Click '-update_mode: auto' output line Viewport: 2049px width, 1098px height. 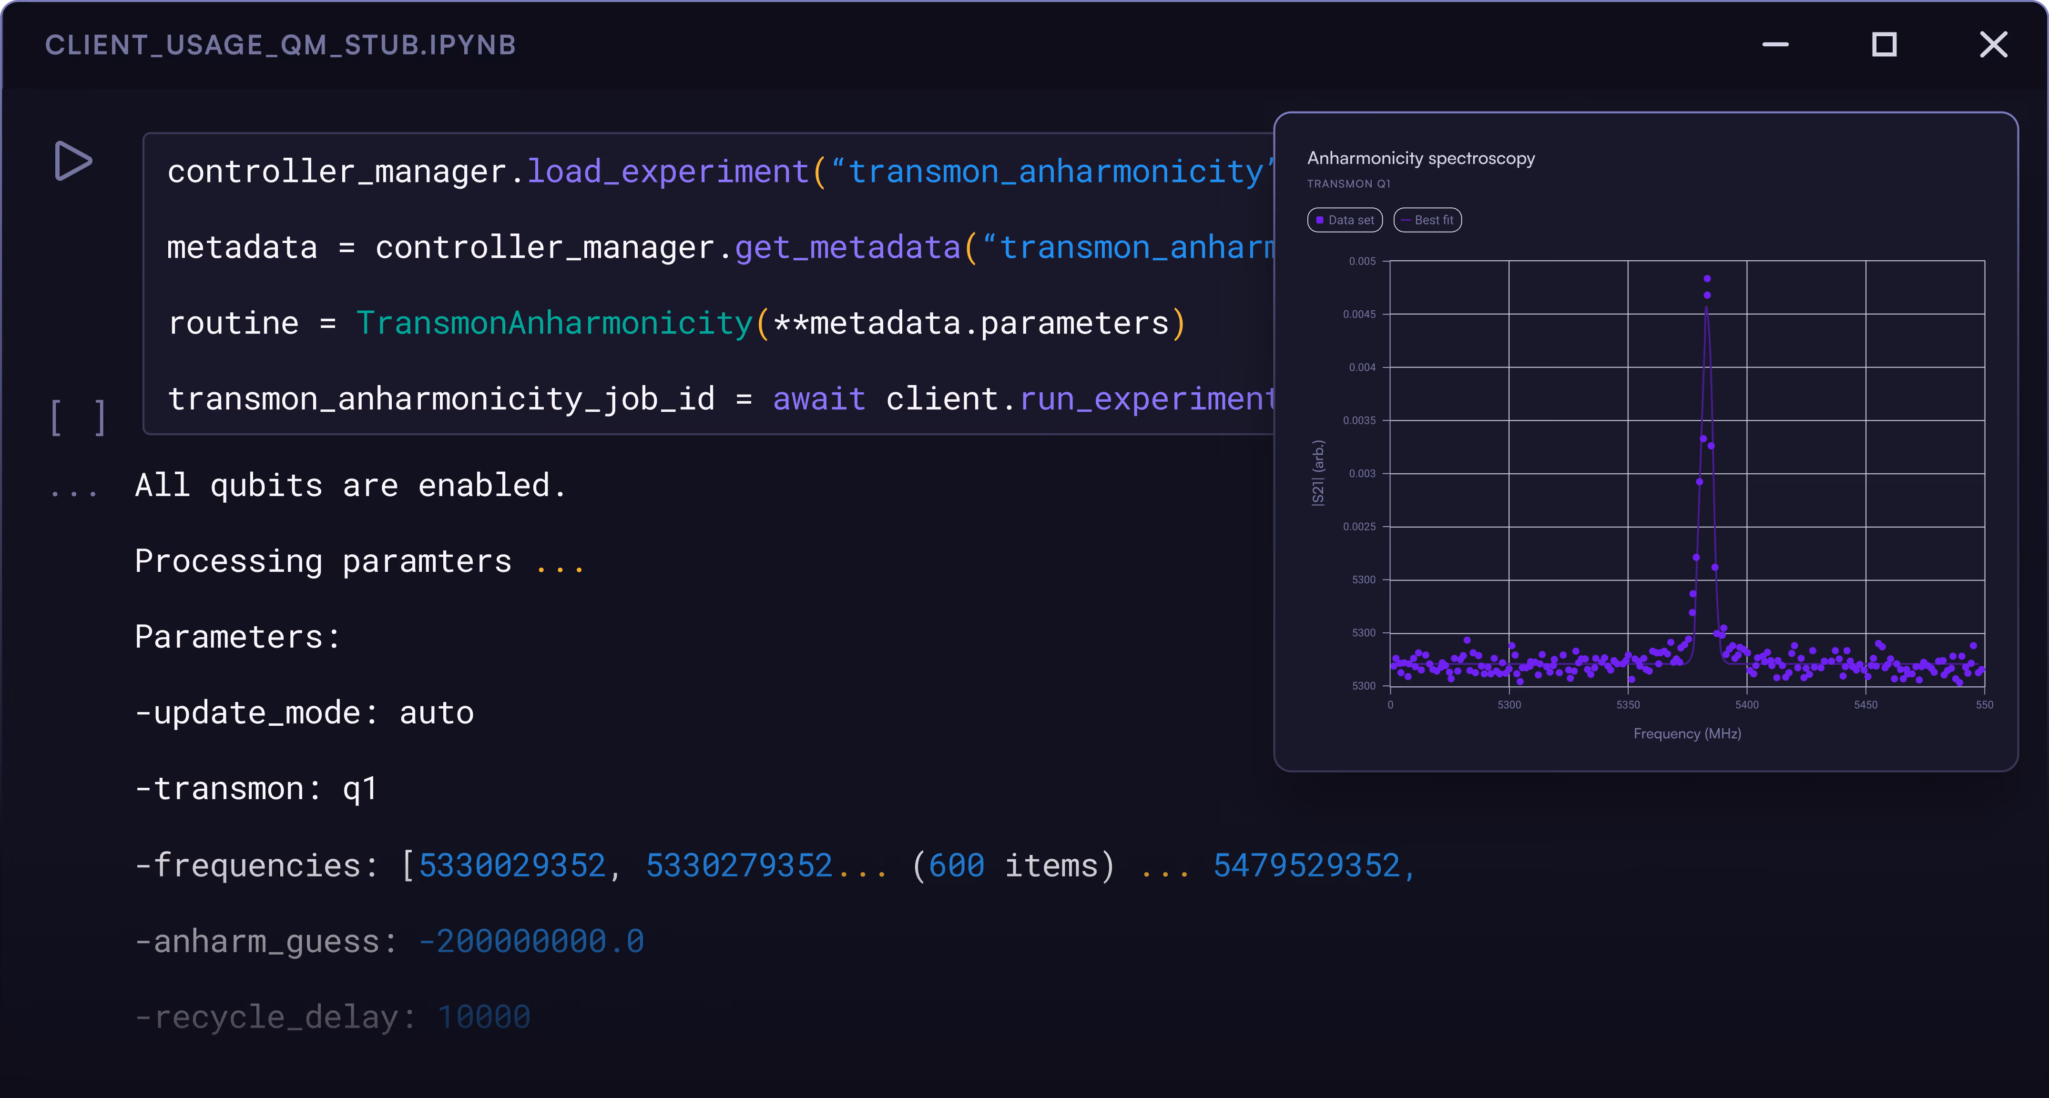click(304, 713)
